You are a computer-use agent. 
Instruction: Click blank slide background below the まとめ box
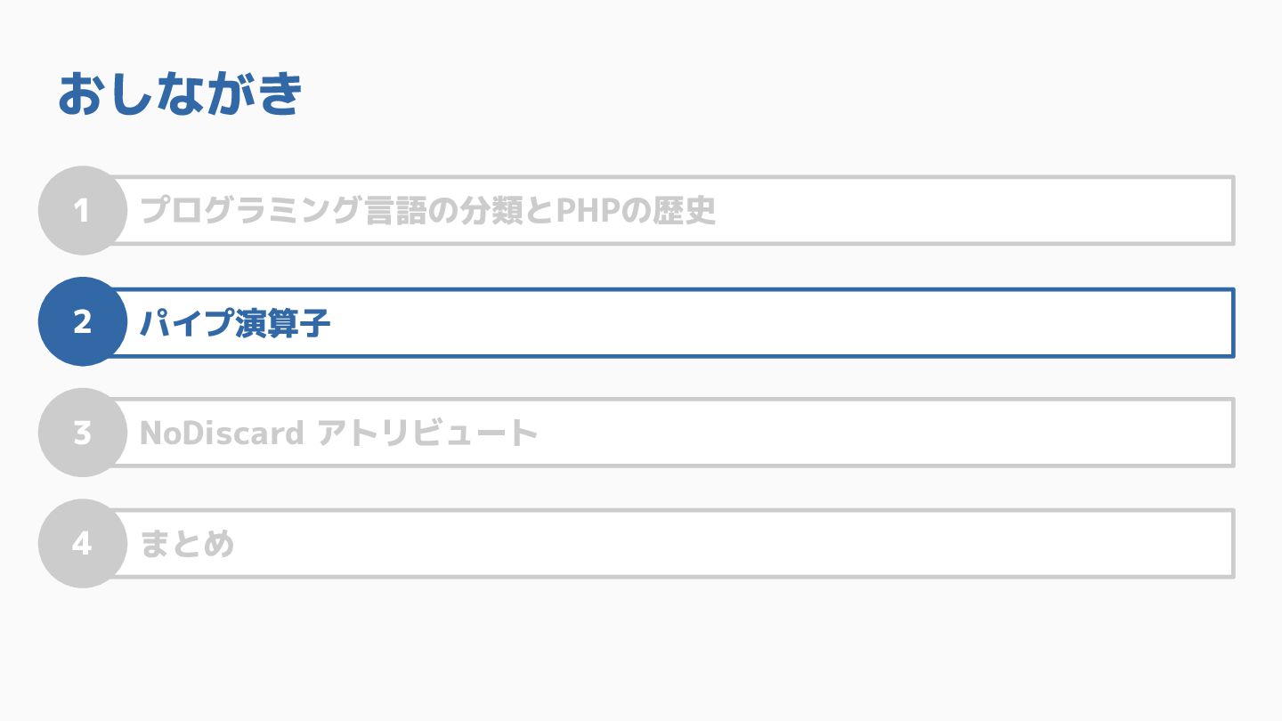click(x=641, y=650)
